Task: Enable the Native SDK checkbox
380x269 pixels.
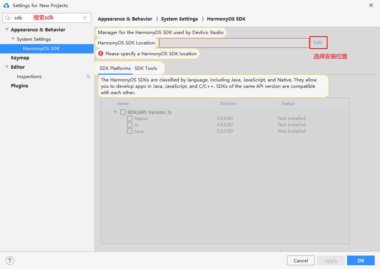Action: pos(130,118)
